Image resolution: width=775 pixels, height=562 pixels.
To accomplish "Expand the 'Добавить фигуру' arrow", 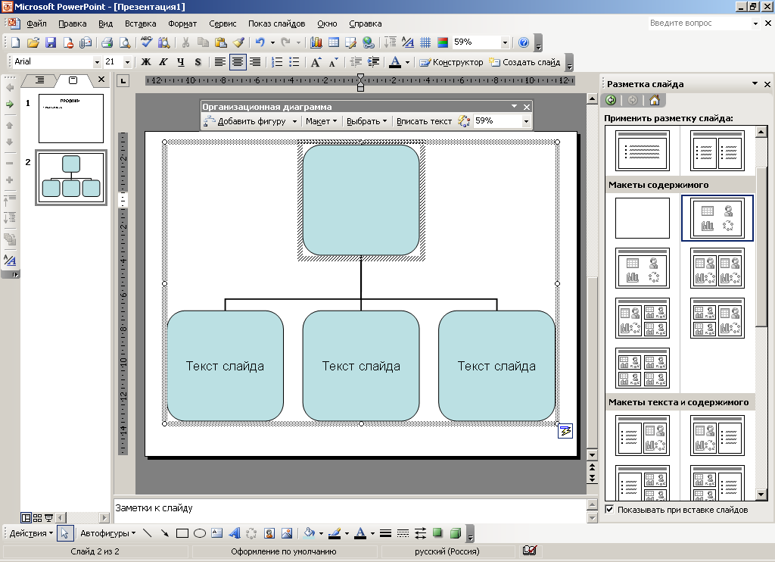I will 294,122.
